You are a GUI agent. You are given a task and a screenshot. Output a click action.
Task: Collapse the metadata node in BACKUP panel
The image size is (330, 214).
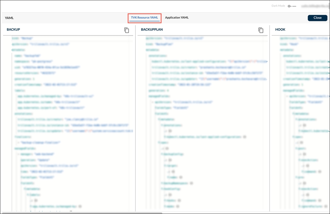tap(18, 50)
